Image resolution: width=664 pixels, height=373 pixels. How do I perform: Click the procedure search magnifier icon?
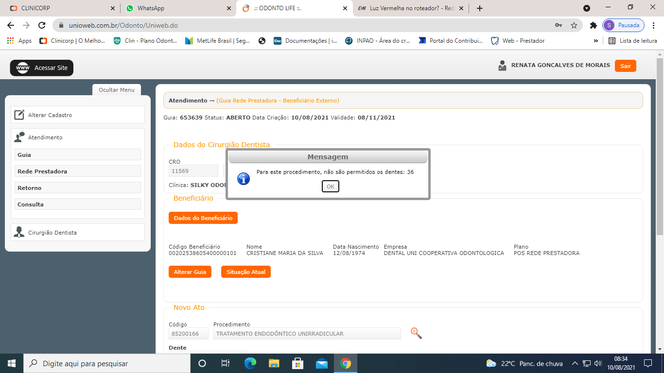[x=416, y=333]
